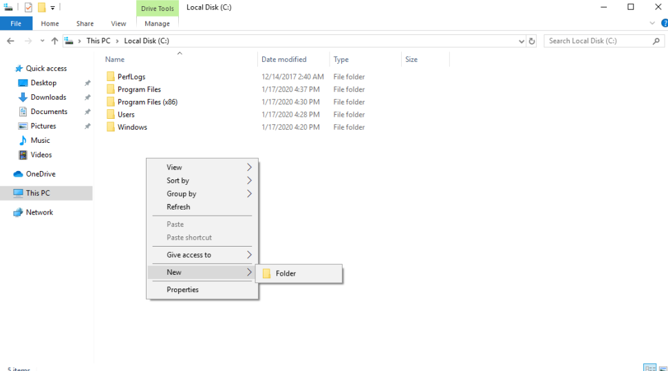Open the View ribbon tab

pyautogui.click(x=118, y=23)
